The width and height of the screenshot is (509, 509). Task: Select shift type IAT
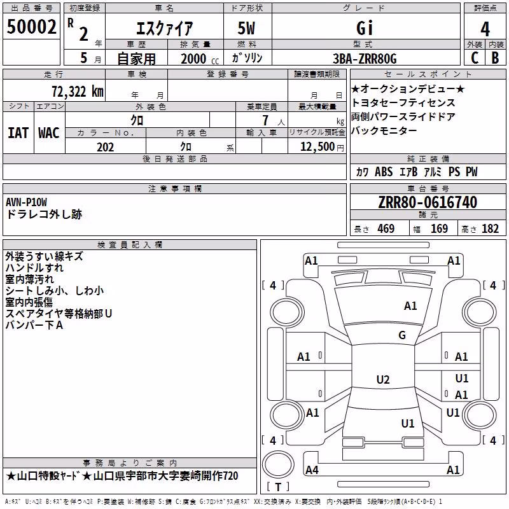click(x=18, y=133)
